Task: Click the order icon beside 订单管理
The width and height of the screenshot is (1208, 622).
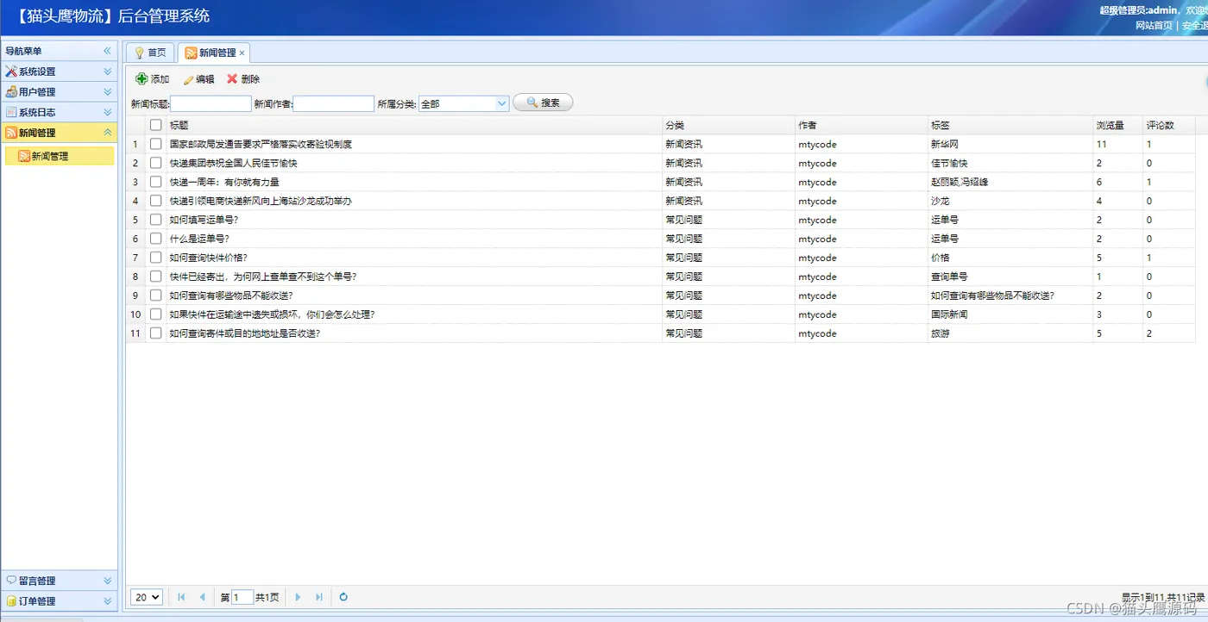Action: (11, 600)
